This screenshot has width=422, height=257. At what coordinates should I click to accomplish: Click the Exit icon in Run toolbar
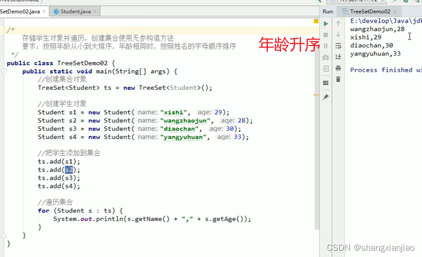point(326,69)
